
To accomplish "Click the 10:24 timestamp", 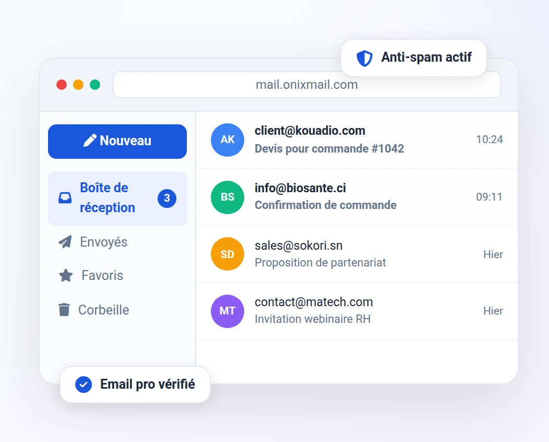I will [489, 139].
